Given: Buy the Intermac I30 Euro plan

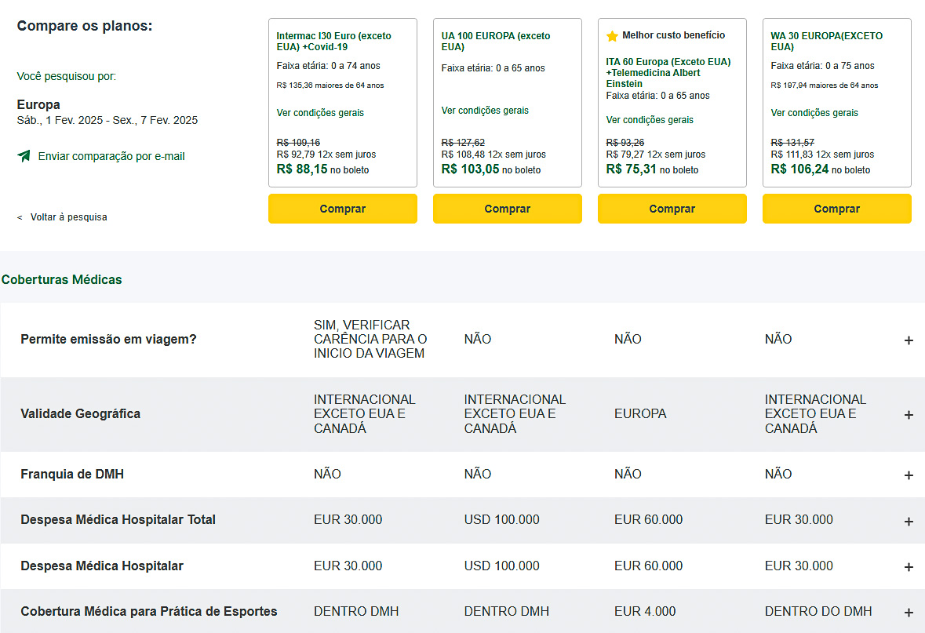Looking at the screenshot, I should 343,209.
